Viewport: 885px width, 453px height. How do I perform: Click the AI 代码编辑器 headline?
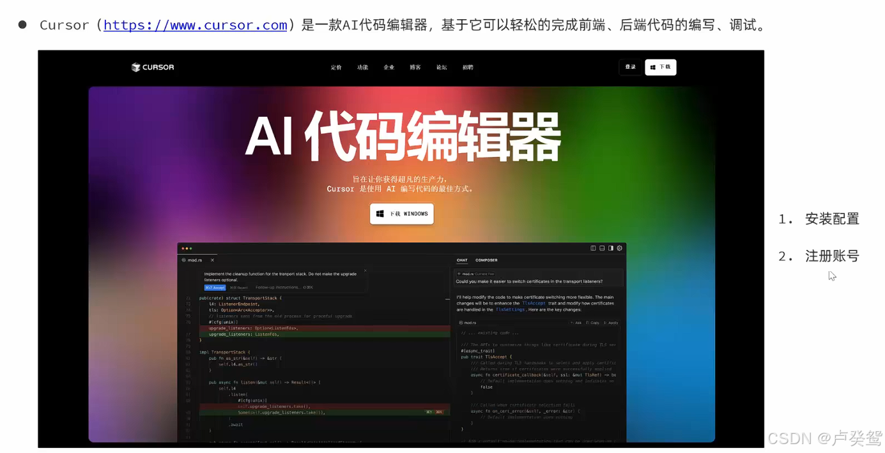pyautogui.click(x=403, y=137)
